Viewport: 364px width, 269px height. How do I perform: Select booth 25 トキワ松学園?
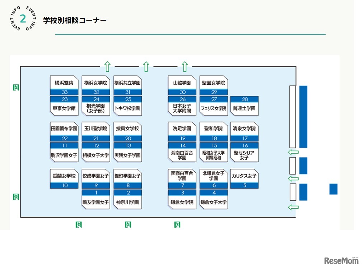[128, 106]
